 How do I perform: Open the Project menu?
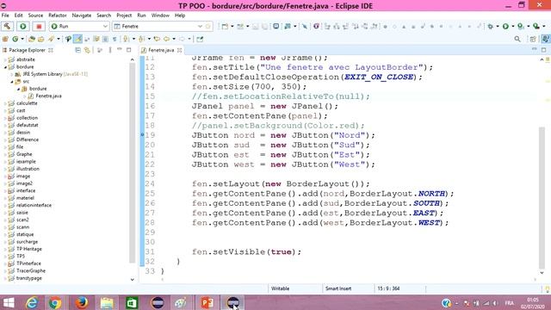[x=124, y=15]
